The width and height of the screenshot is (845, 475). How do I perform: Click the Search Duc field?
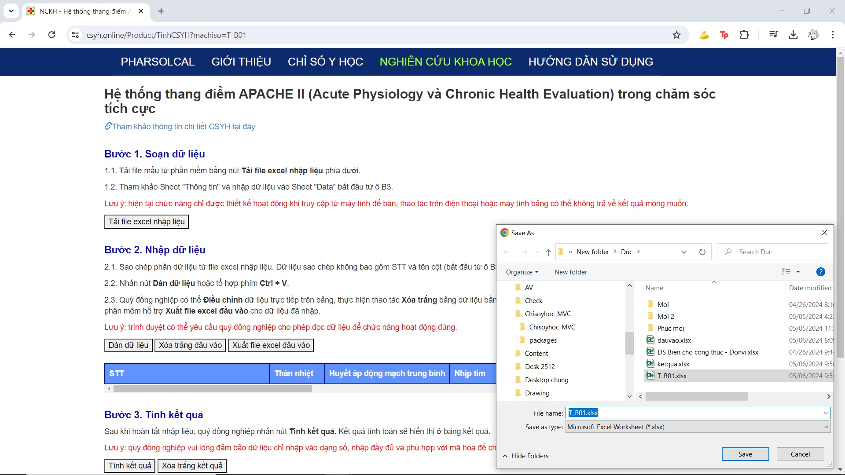[x=772, y=252]
